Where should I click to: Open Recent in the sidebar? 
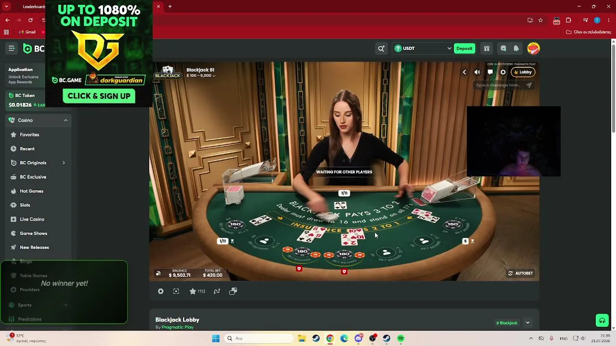click(27, 148)
